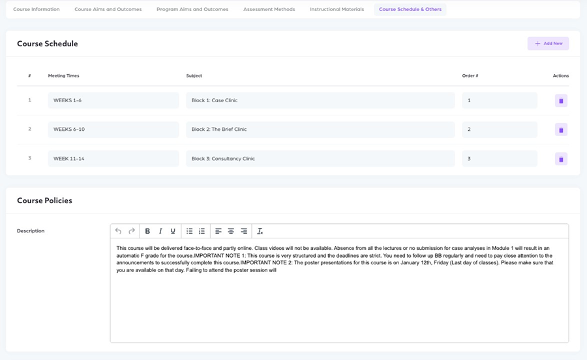Image resolution: width=587 pixels, height=360 pixels.
Task: Center align the description text
Action: [231, 231]
